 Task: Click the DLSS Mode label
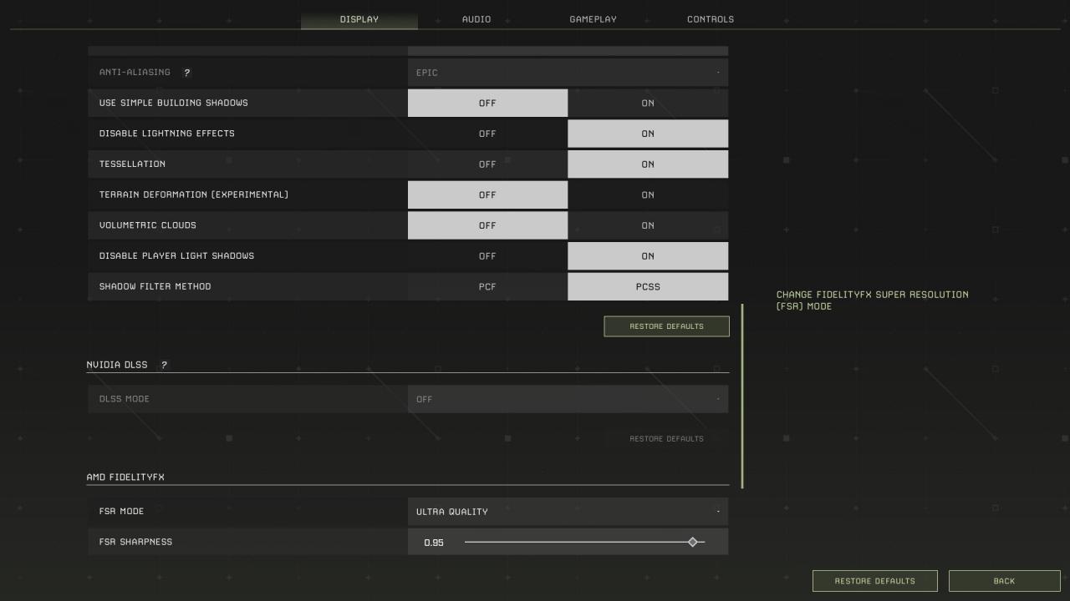tap(125, 399)
